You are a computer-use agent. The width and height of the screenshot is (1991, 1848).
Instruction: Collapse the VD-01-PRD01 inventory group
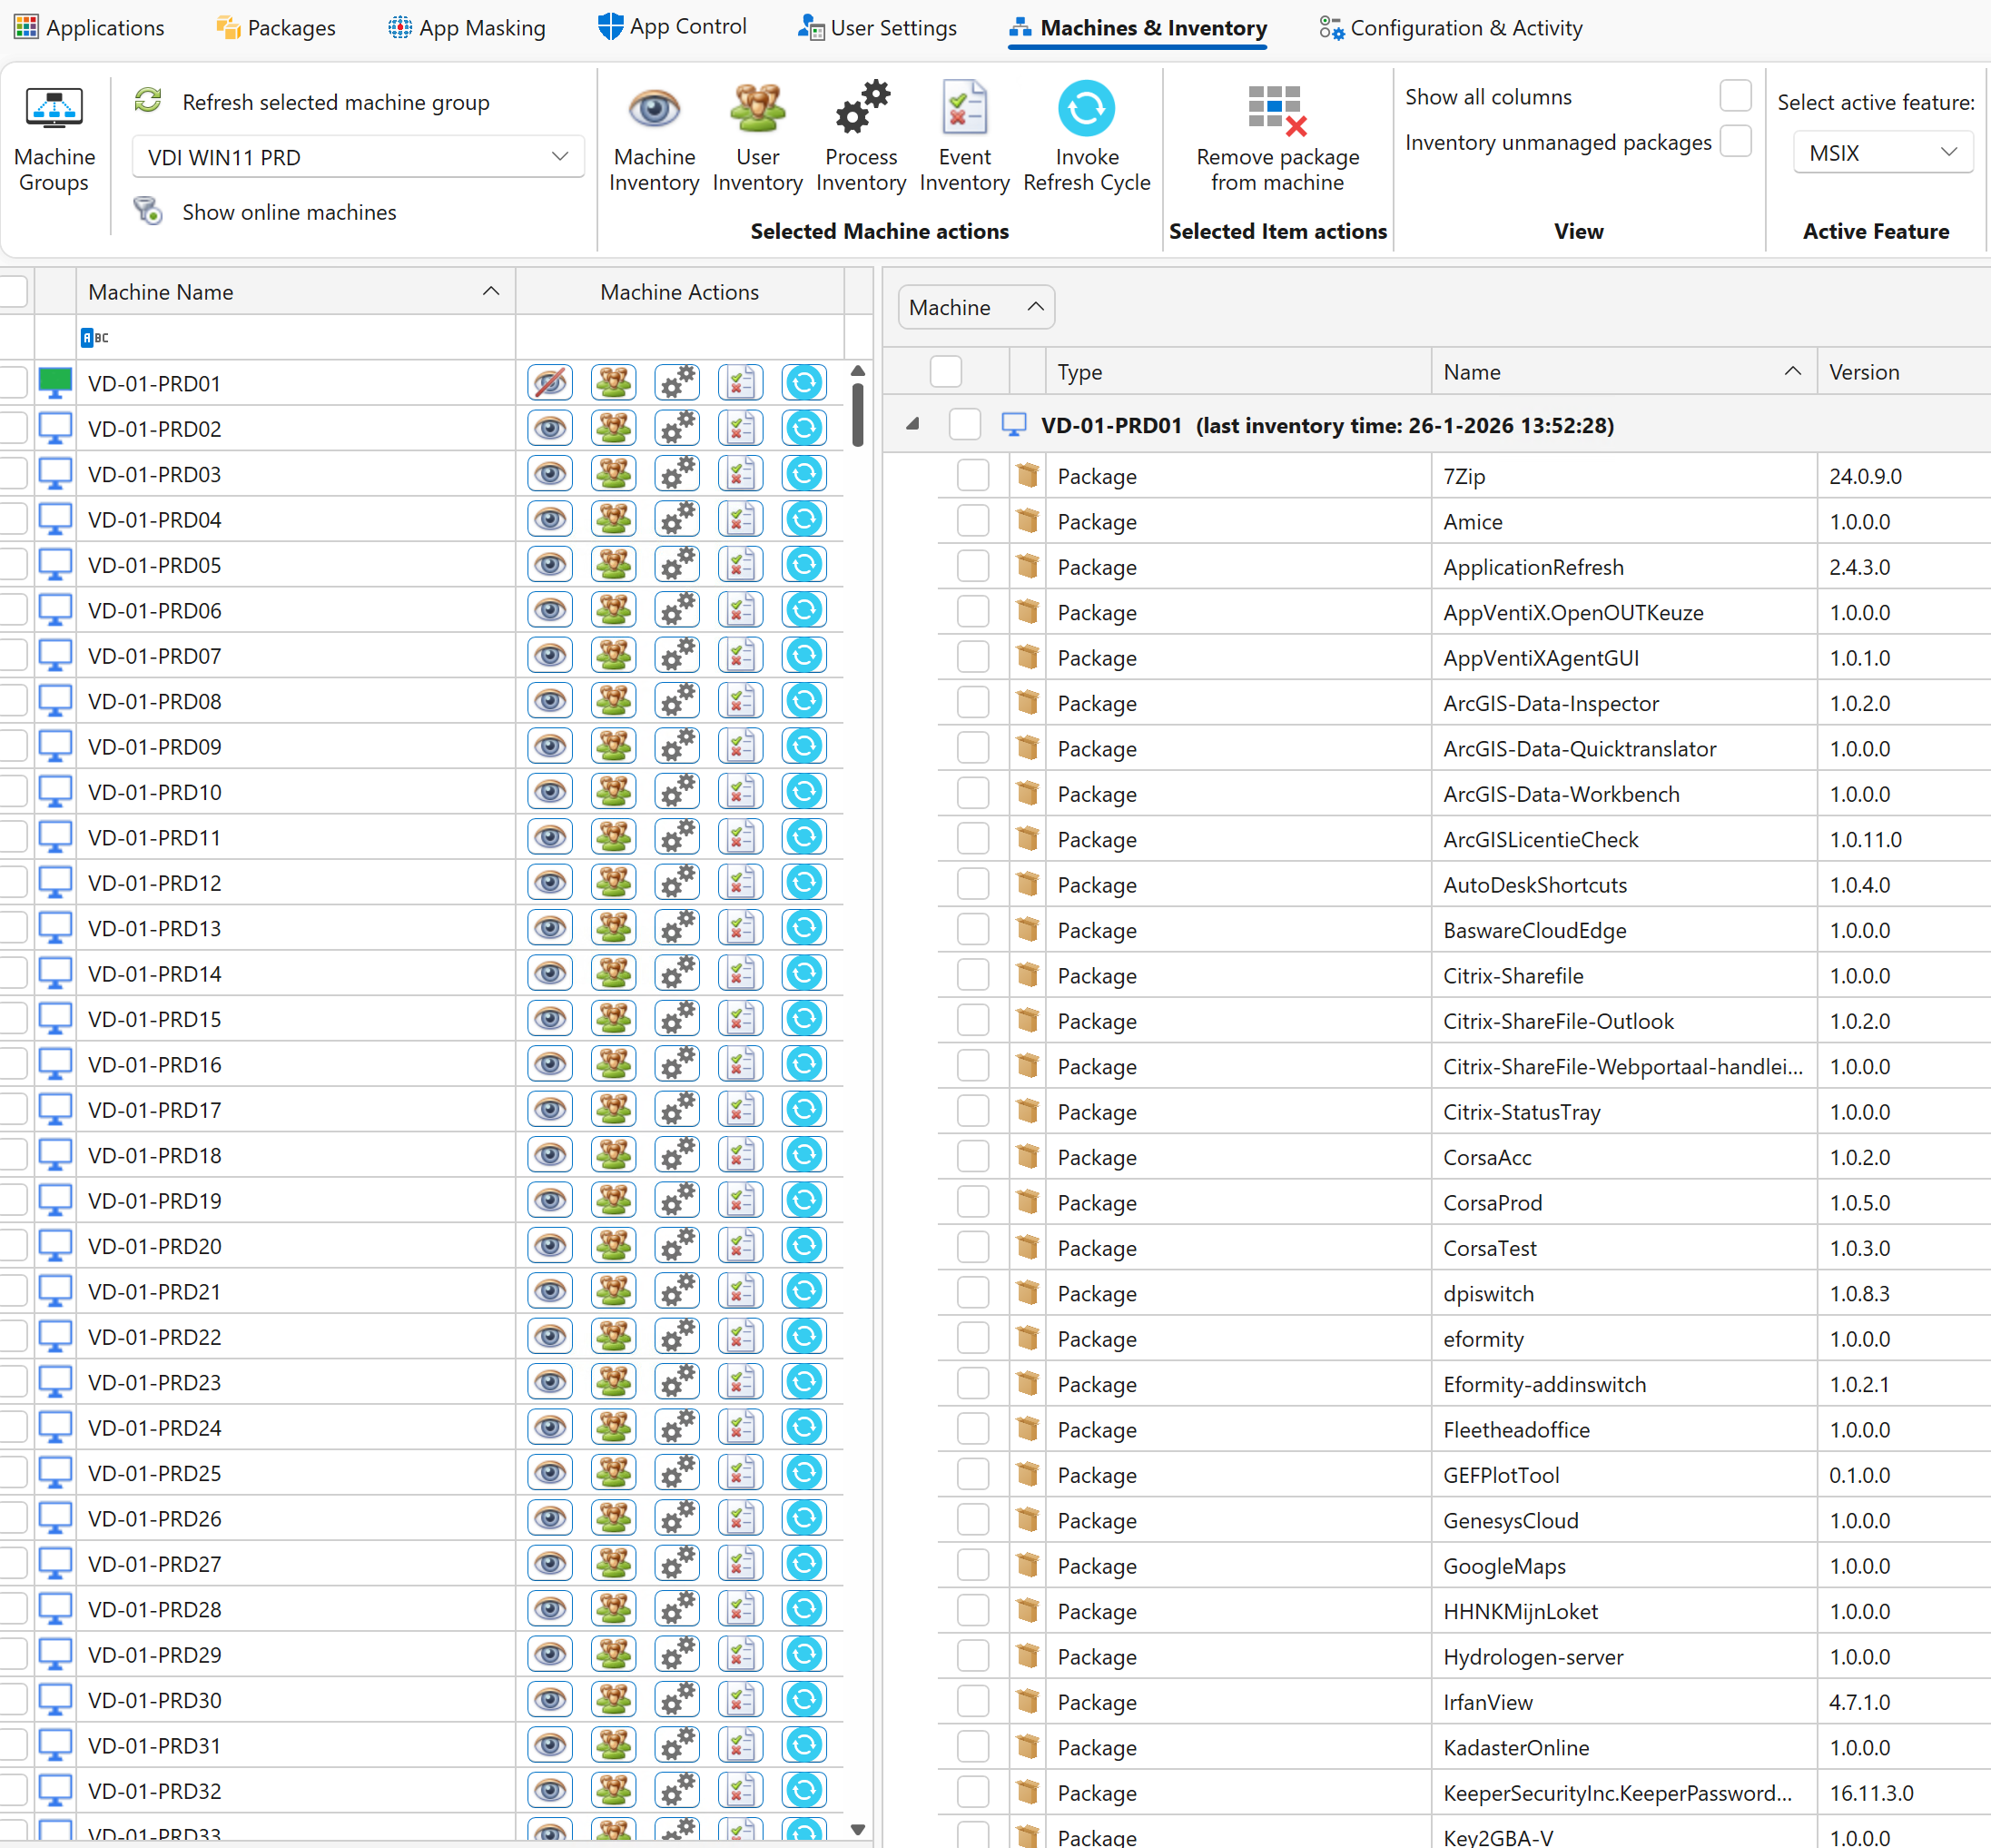[912, 425]
